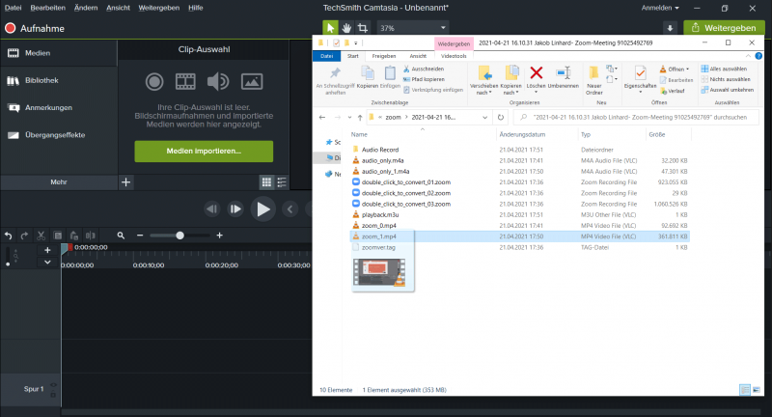The height and width of the screenshot is (417, 772).
Task: Expand the Öffnen dropdown arrow in ribbon
Action: pyautogui.click(x=688, y=69)
